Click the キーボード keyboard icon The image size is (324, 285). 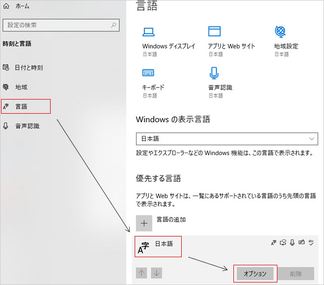click(148, 73)
